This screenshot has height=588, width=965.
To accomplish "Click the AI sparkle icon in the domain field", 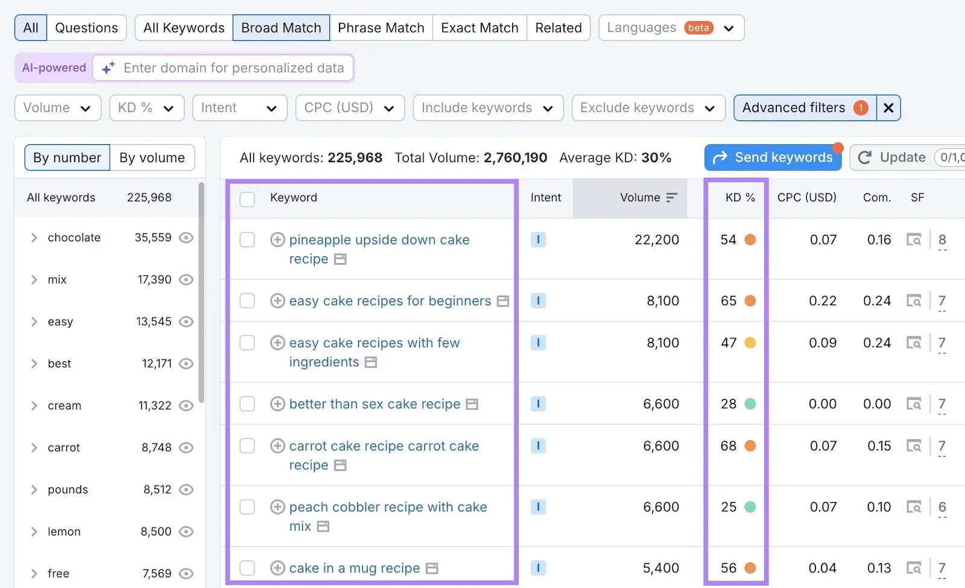I will (x=107, y=68).
